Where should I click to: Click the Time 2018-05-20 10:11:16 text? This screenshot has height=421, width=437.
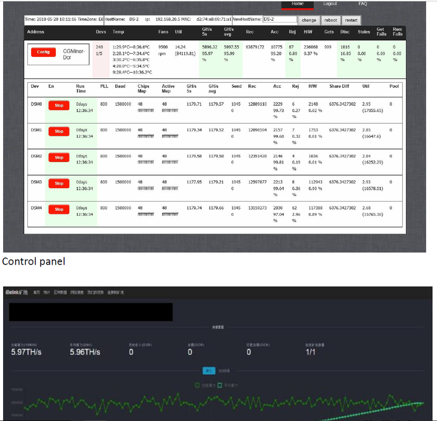click(50, 19)
